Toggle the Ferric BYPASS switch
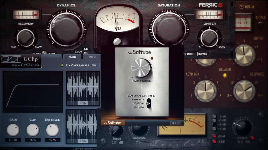The width and height of the screenshot is (268, 150). tap(192, 54)
